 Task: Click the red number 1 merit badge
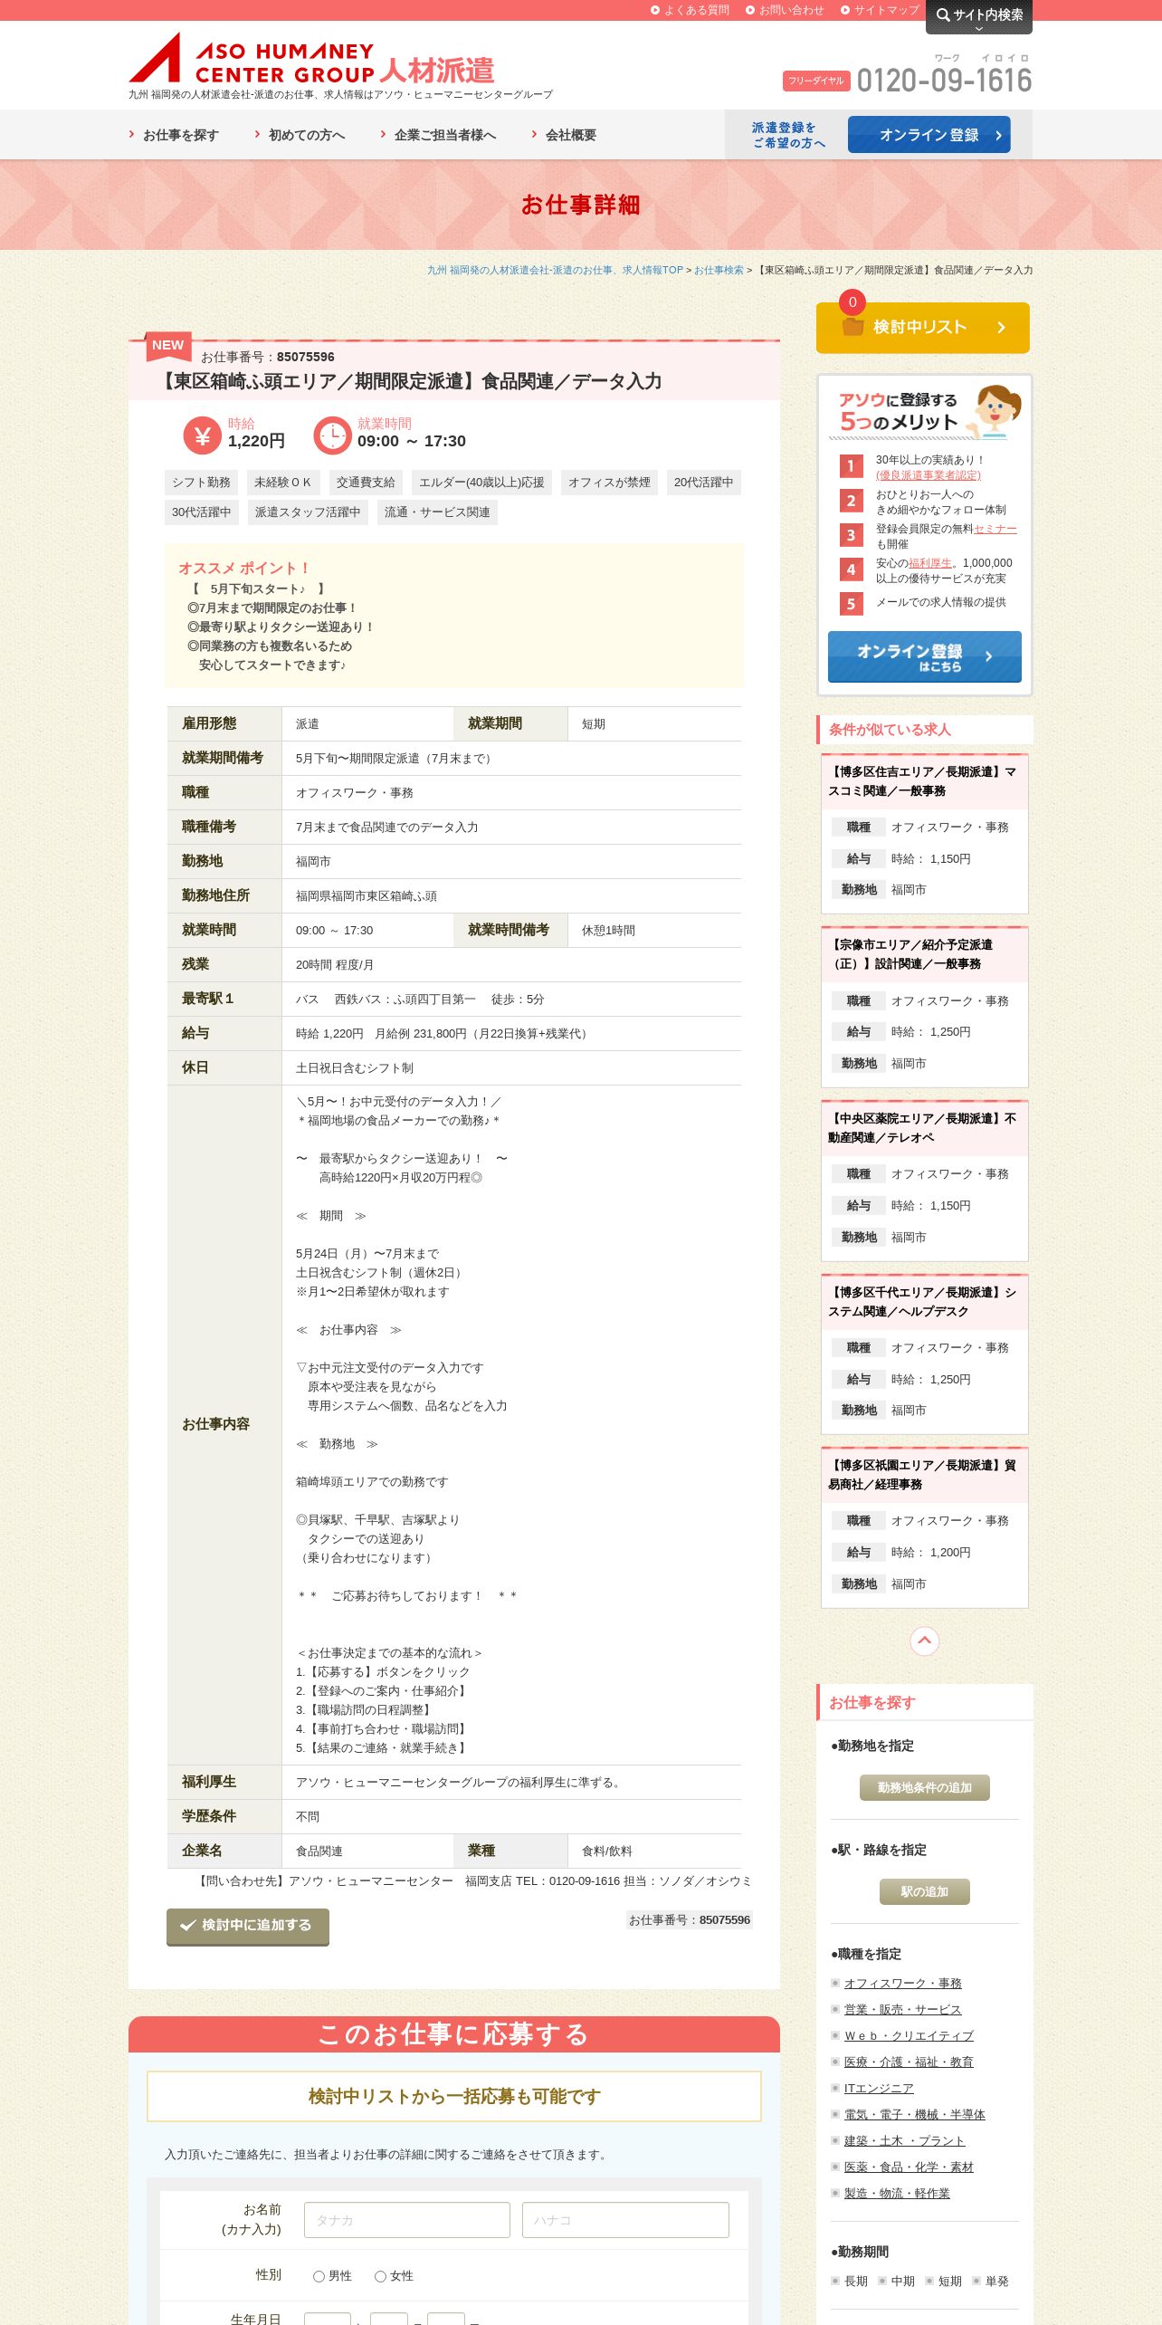851,466
